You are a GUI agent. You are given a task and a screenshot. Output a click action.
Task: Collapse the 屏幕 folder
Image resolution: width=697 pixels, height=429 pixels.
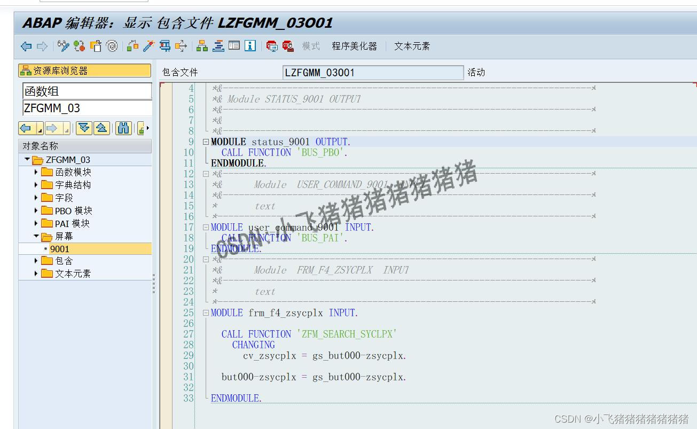(36, 236)
